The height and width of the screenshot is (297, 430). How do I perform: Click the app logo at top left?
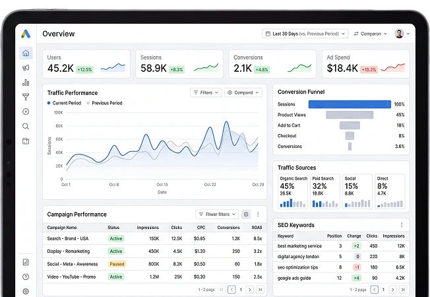pyautogui.click(x=26, y=34)
